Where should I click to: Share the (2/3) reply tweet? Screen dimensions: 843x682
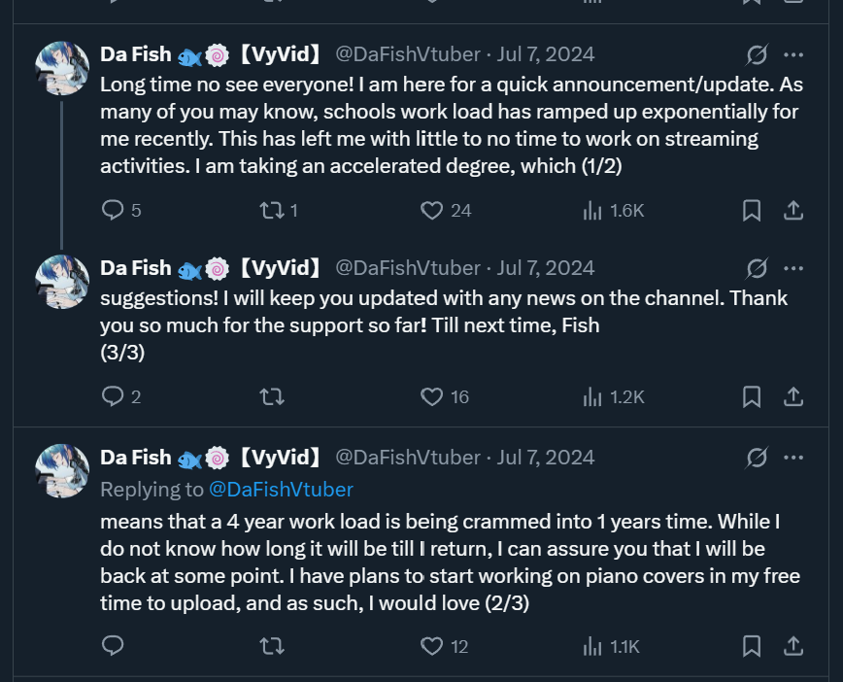792,646
